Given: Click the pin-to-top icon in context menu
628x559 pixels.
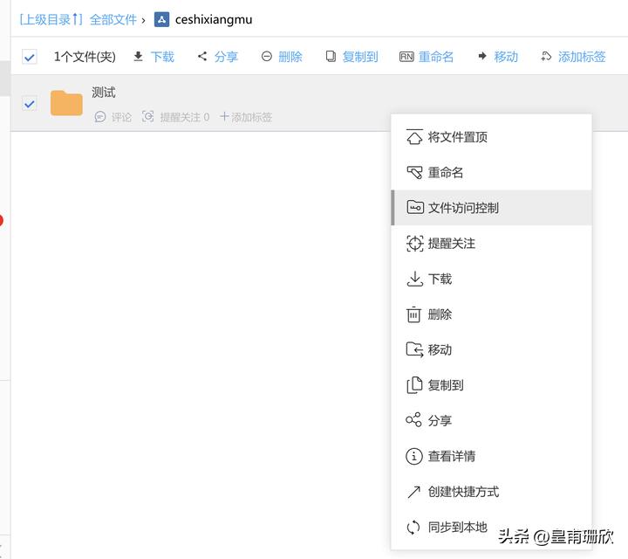Looking at the screenshot, I should 414,137.
